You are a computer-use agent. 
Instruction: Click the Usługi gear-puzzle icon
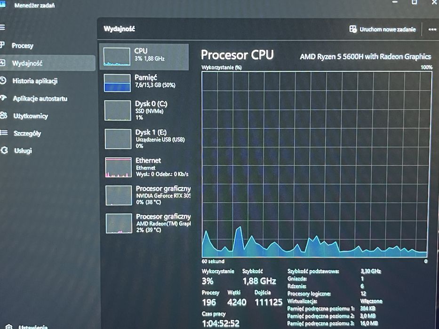pos(5,150)
